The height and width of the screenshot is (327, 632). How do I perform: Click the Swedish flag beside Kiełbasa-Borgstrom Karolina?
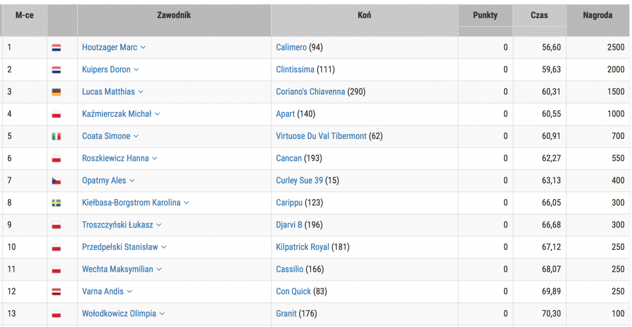[56, 203]
